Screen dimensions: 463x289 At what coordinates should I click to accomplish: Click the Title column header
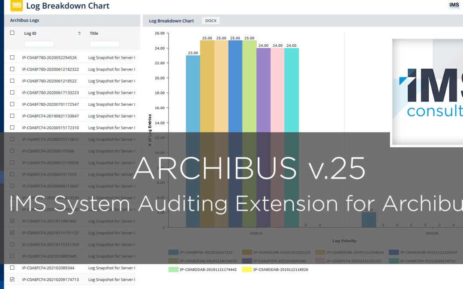point(94,33)
